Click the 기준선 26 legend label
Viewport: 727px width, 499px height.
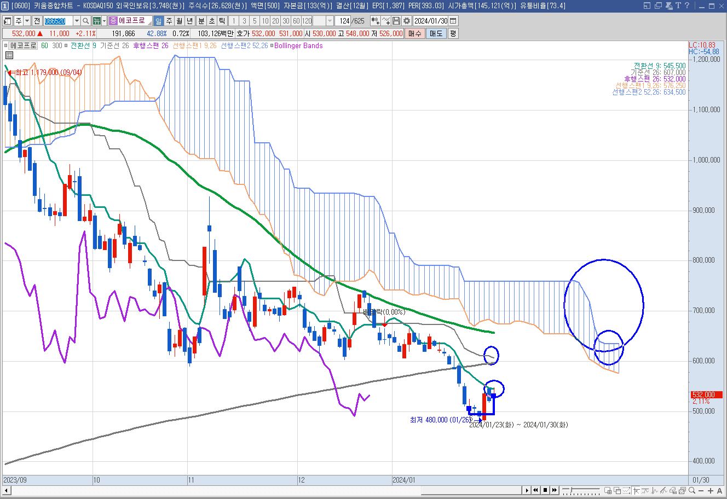[x=114, y=46]
